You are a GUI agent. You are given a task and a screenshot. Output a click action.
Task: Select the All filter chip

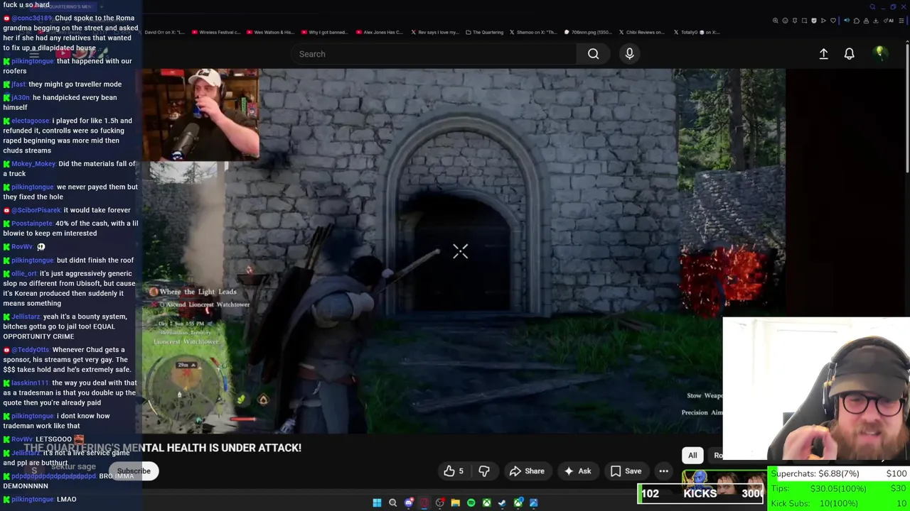pyautogui.click(x=692, y=456)
